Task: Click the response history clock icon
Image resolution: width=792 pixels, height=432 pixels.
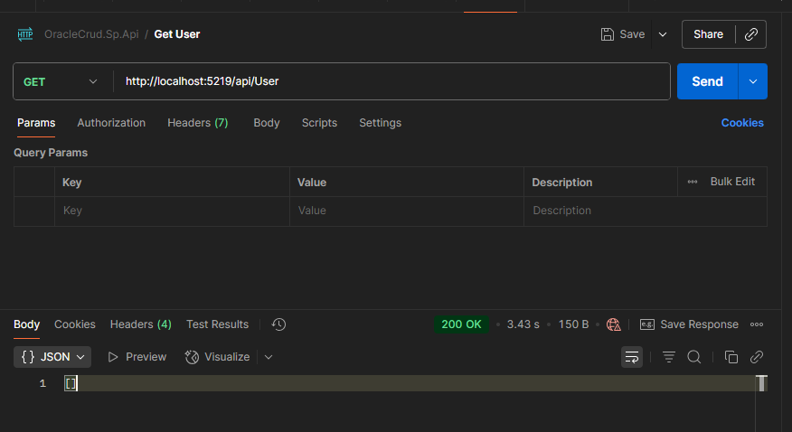Action: 278,324
